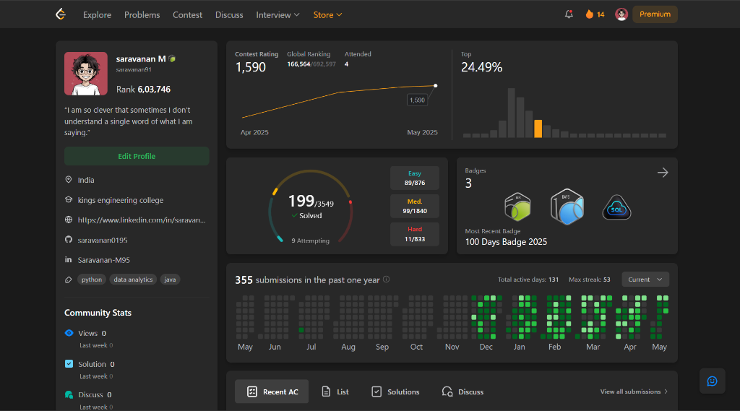Open the notifications bell
Screen dimensions: 740x411
pyautogui.click(x=569, y=14)
